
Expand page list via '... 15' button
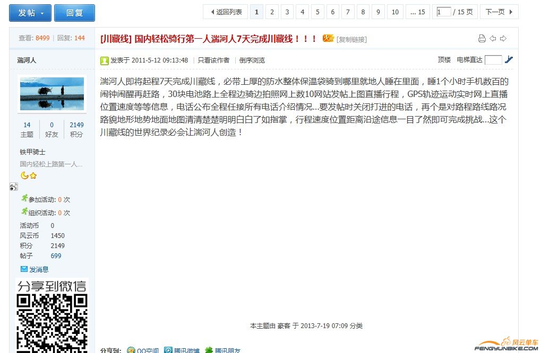(418, 12)
